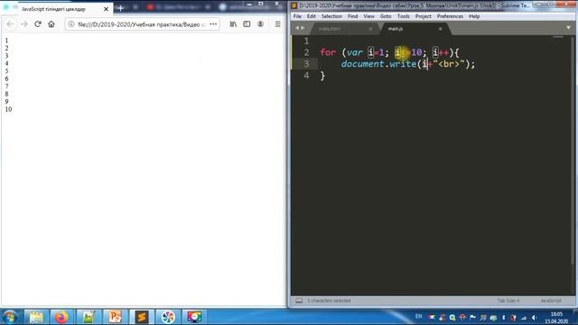578x325 pixels.
Task: Open the File menu in Sublime Text
Action: tap(297, 16)
